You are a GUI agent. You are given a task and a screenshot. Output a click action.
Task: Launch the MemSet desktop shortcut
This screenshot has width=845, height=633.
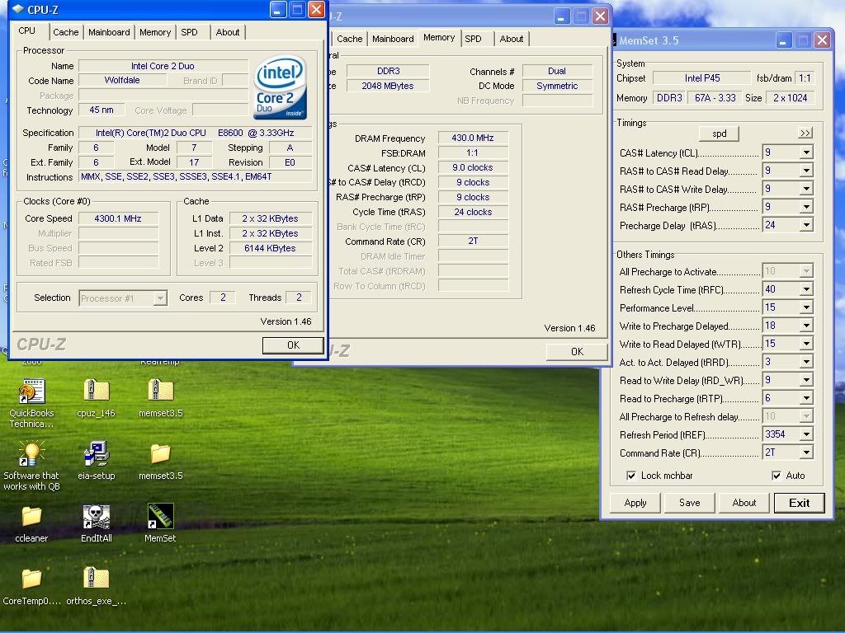pos(161,516)
